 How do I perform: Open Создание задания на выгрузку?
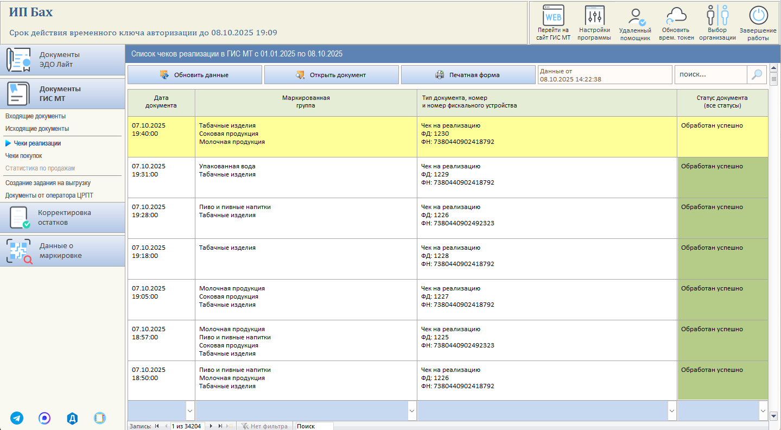click(48, 183)
